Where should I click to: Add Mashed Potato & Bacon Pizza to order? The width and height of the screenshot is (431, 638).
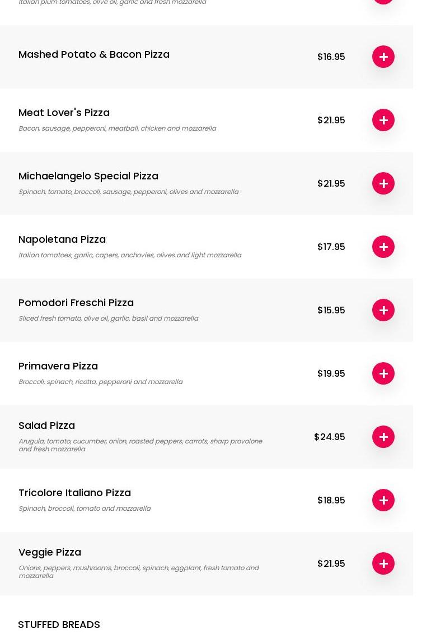(383, 57)
